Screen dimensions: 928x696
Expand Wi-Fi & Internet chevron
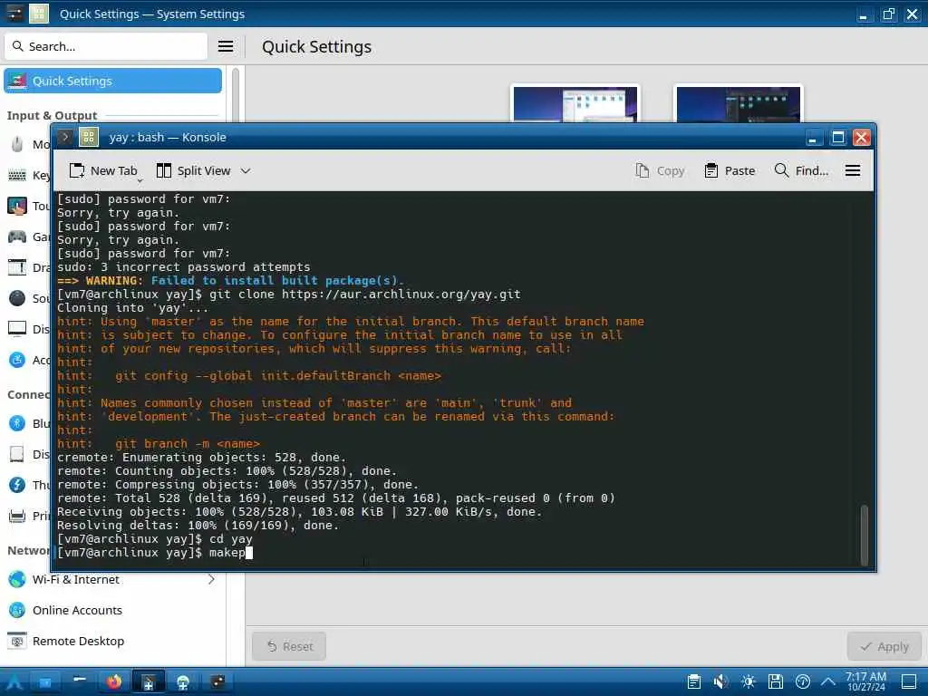click(x=211, y=579)
